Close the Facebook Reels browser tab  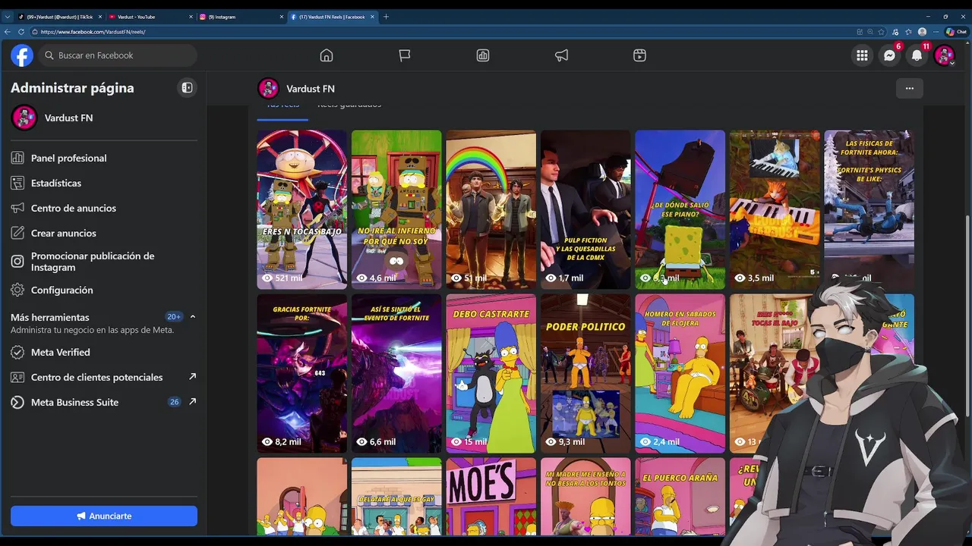click(x=372, y=17)
